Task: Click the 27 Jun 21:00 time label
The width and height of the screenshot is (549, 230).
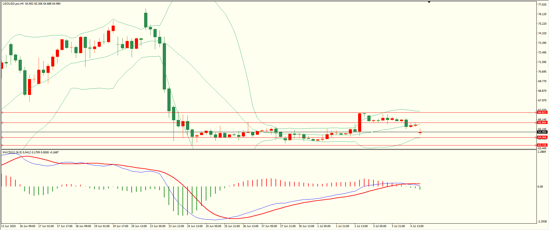Action: [x=288, y=226]
